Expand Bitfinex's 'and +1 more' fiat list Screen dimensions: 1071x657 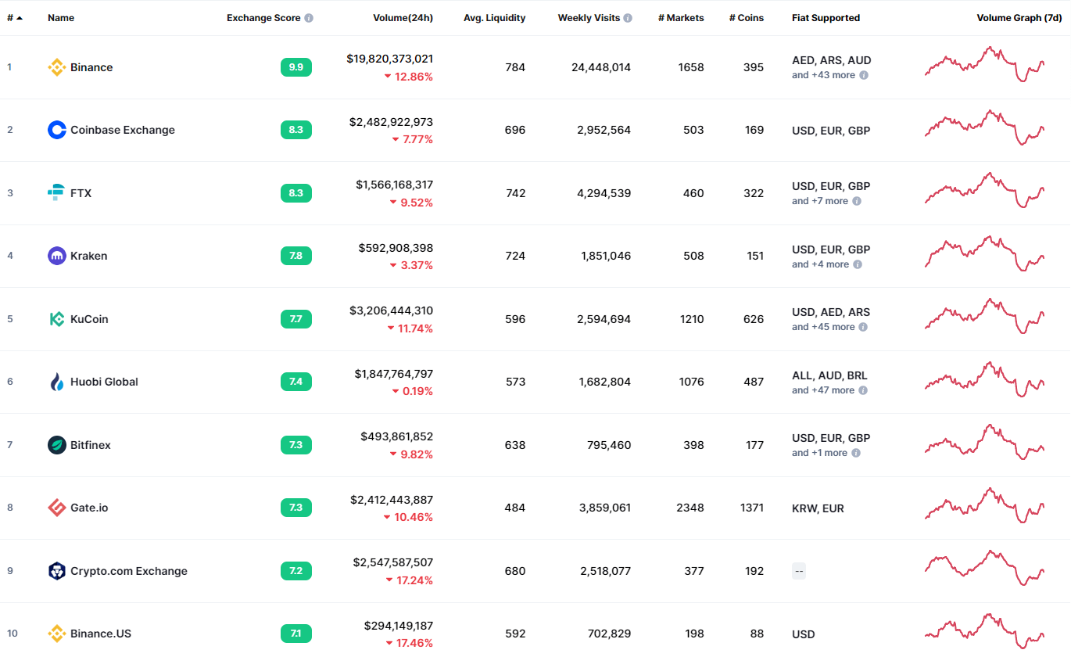click(x=819, y=453)
